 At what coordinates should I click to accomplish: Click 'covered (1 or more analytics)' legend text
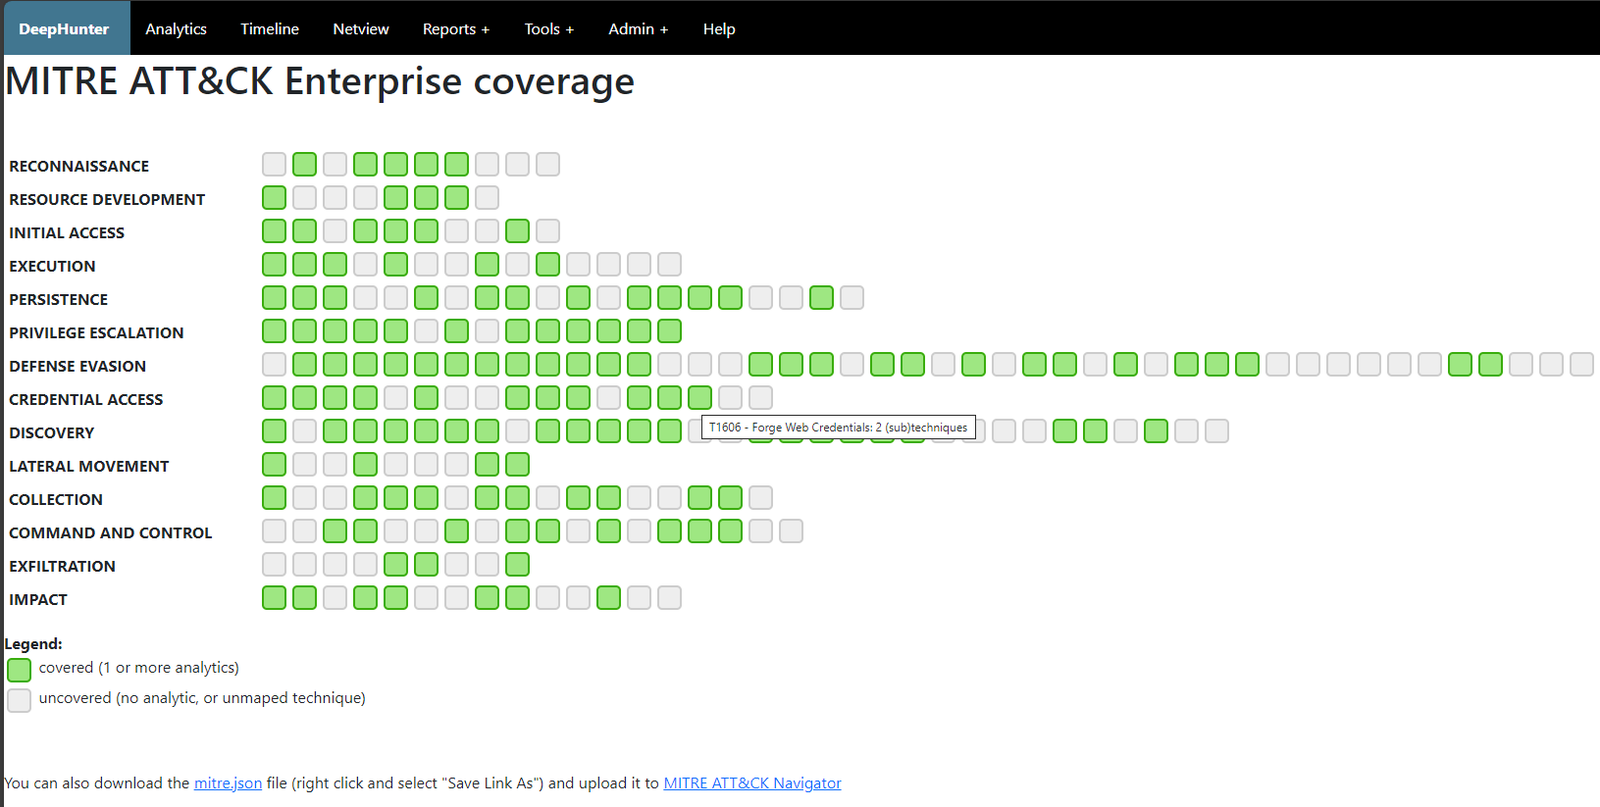click(x=139, y=668)
